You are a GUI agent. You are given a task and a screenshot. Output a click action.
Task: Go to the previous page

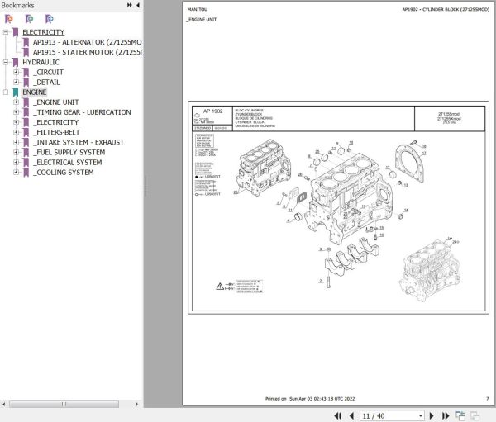(351, 415)
